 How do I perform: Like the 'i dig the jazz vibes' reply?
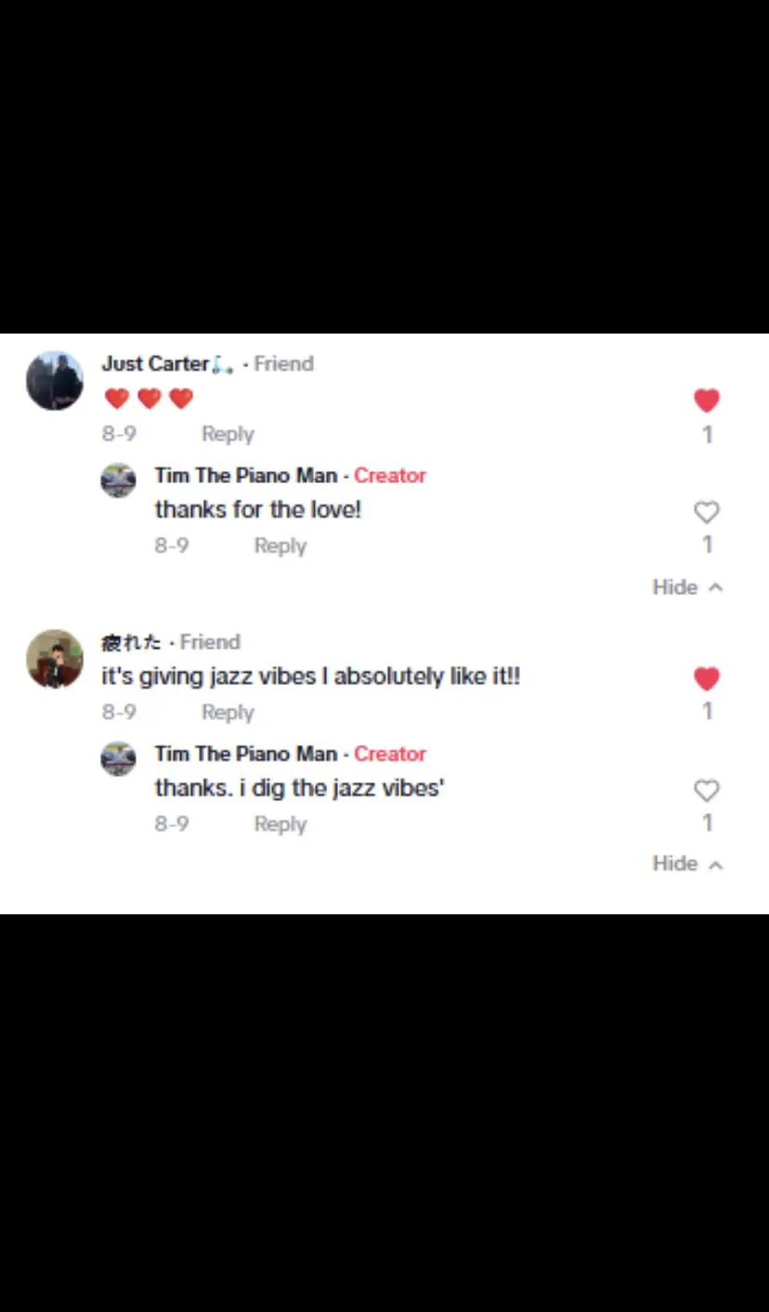point(707,791)
